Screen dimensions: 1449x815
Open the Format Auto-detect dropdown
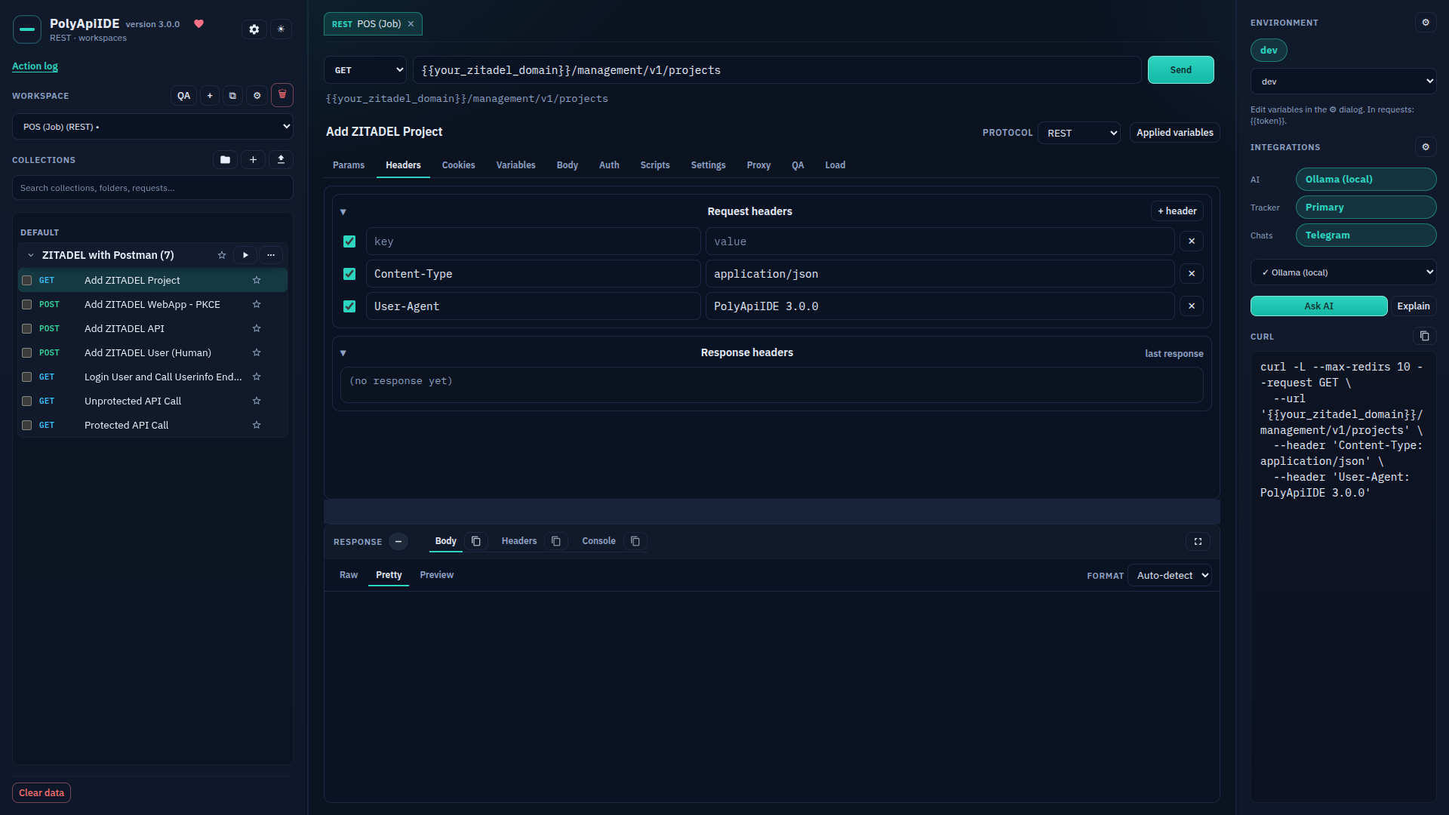pos(1170,575)
